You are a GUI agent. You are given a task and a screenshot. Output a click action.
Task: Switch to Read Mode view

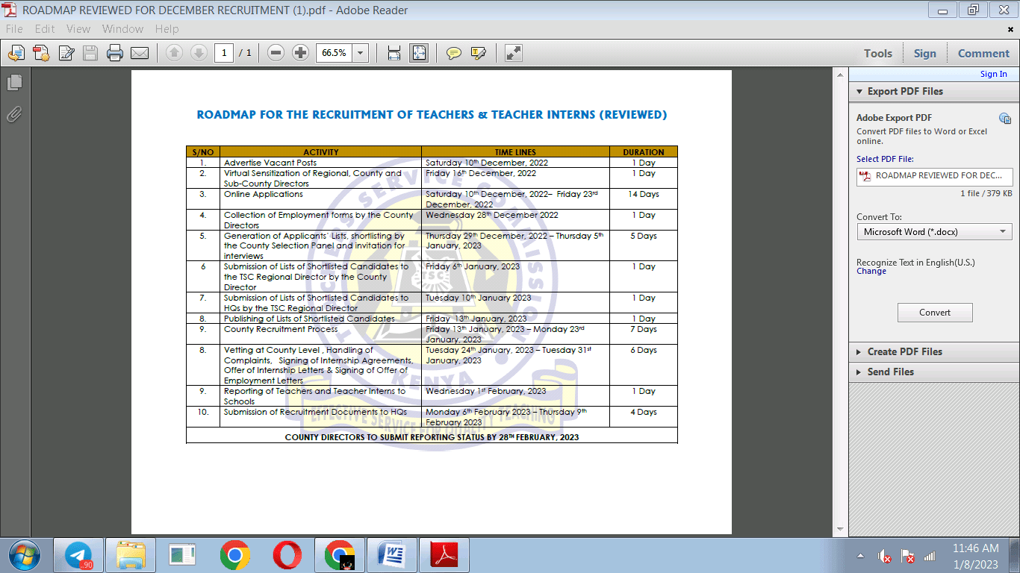tap(514, 53)
